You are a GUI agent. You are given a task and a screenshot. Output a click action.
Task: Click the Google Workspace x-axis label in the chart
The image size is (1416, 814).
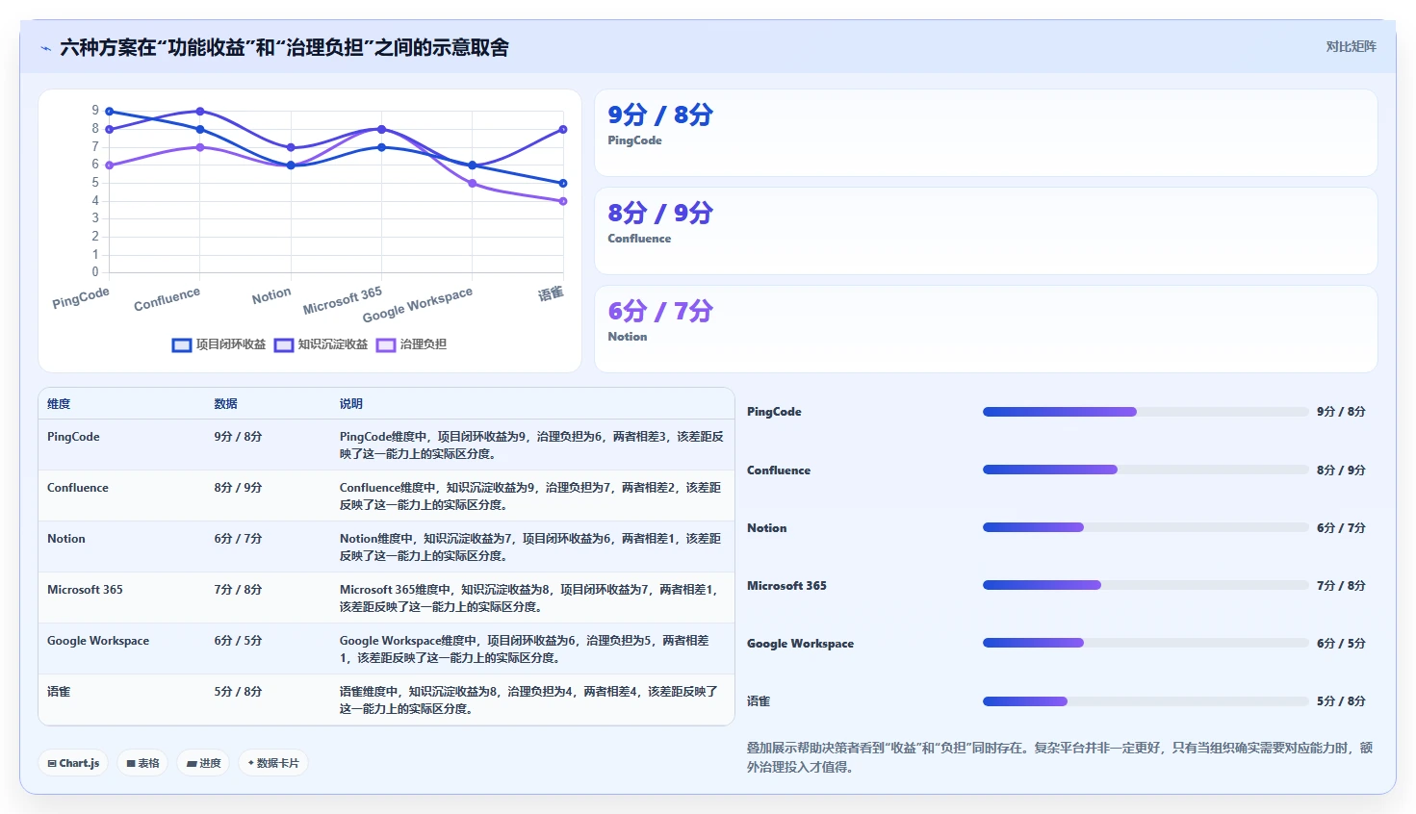pos(418,305)
